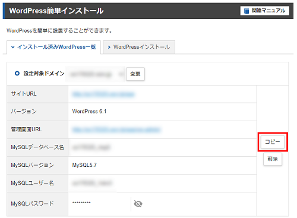Click the 削除 button

click(273, 159)
